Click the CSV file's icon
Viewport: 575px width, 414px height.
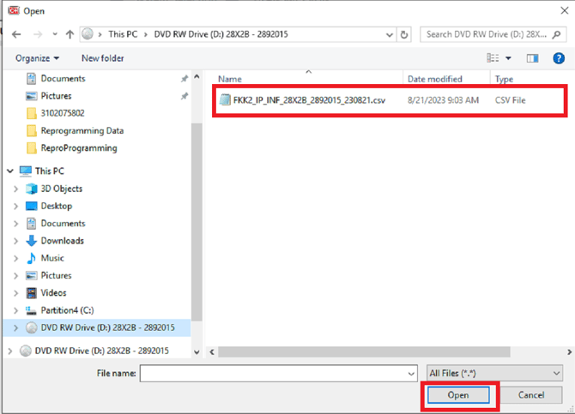point(225,100)
